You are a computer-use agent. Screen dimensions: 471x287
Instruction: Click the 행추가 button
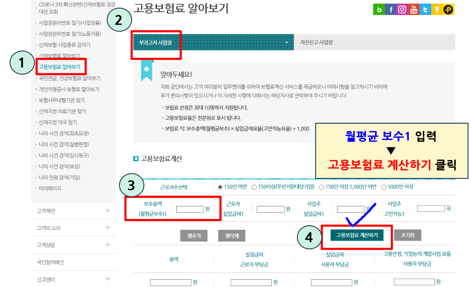[x=194, y=236]
